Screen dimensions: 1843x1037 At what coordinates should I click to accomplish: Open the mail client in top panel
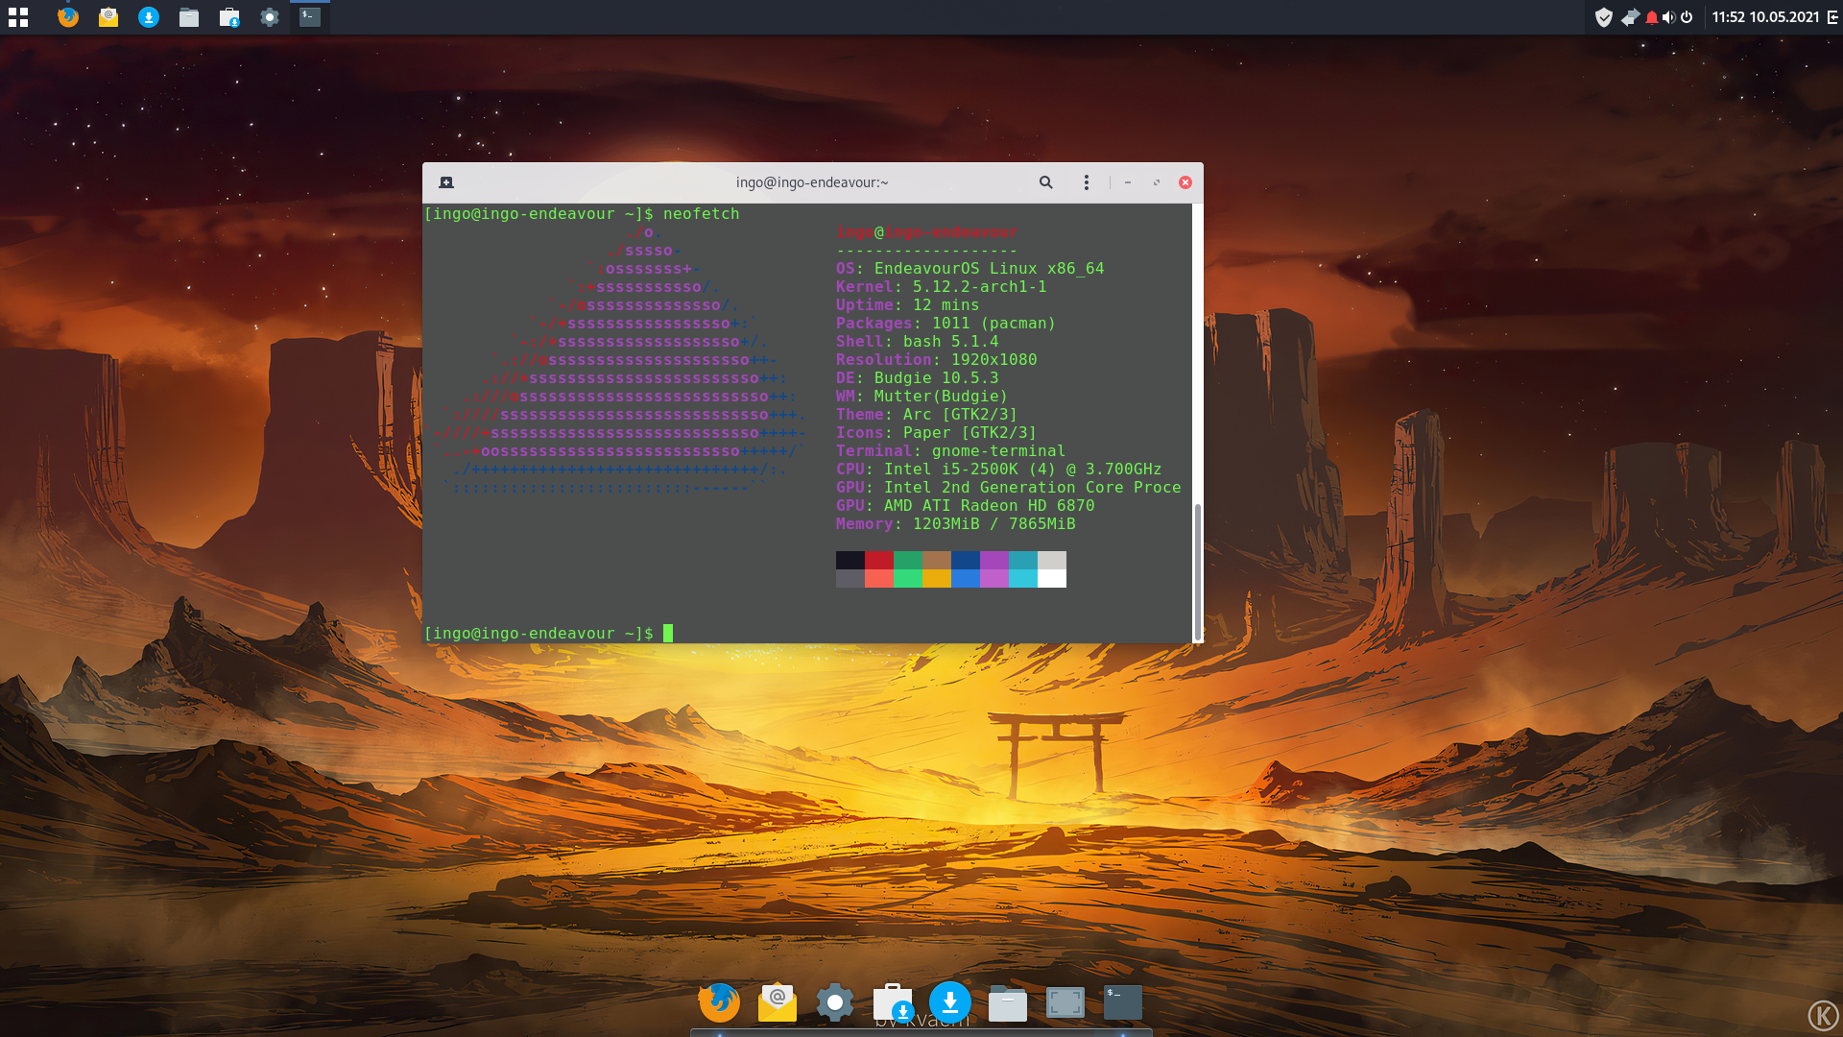[x=108, y=17]
